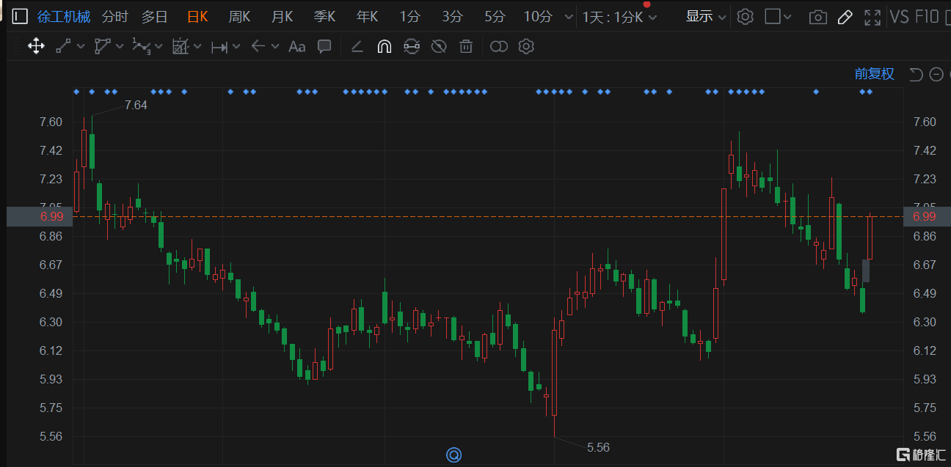
Task: Toggle the left sidebar panel icon
Action: 20,17
